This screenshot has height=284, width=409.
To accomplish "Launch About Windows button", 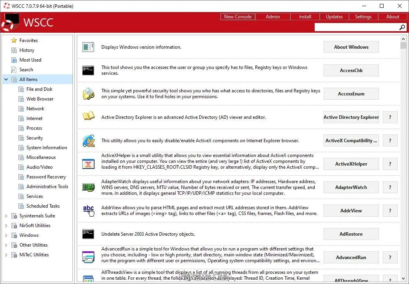I will 351,47.
